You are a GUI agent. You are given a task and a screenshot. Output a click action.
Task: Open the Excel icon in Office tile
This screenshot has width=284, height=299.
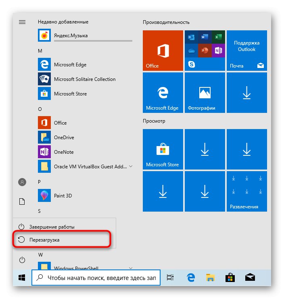[x=218, y=37]
